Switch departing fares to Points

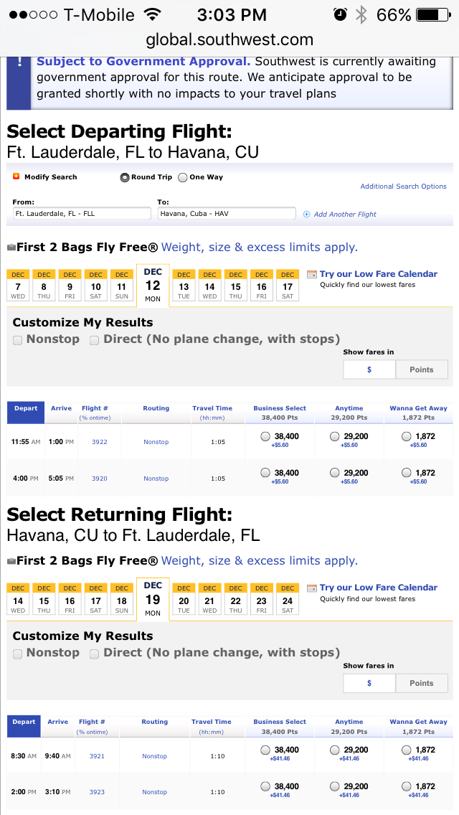tap(422, 369)
